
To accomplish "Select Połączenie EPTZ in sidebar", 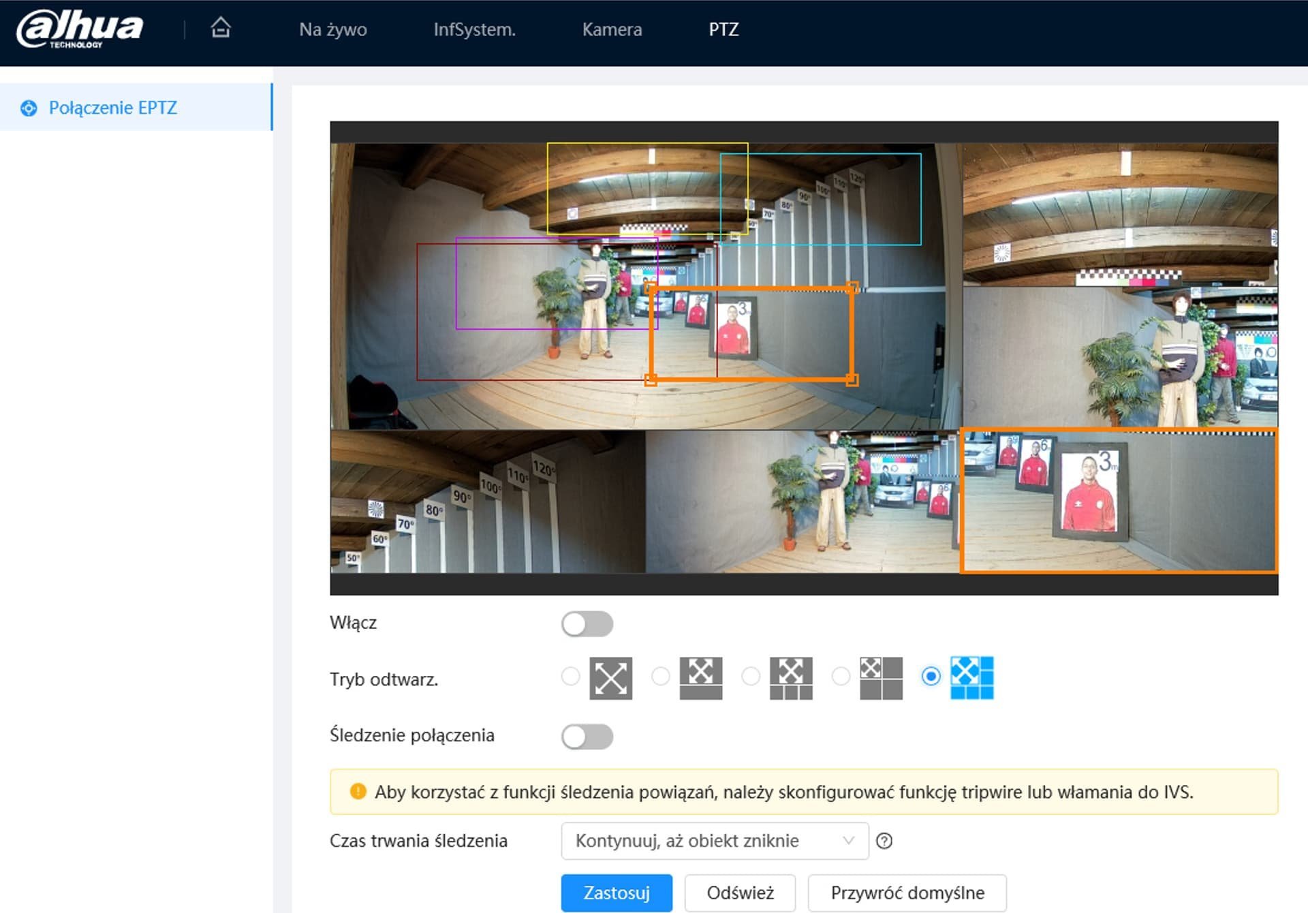I will 112,108.
